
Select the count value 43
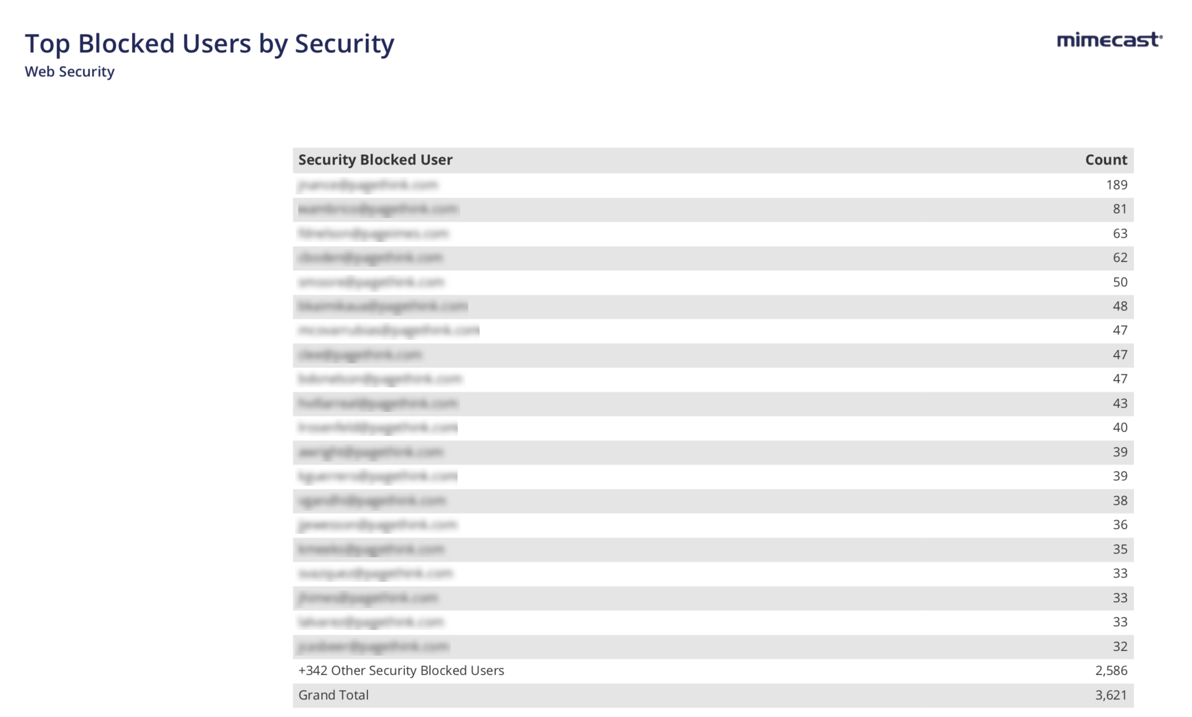pyautogui.click(x=1119, y=403)
